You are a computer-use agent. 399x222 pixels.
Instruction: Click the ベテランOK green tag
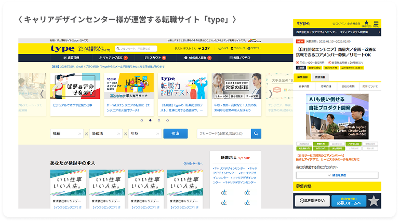pos(354,144)
